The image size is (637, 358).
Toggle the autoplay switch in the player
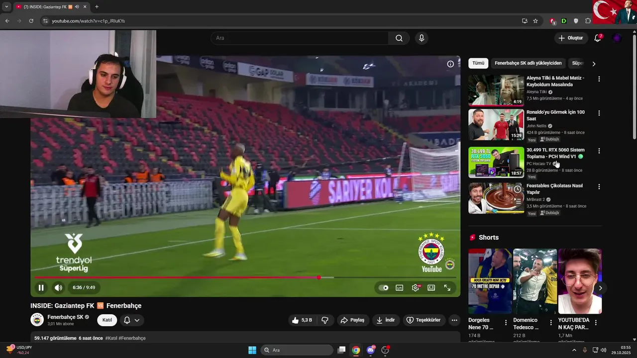pyautogui.click(x=384, y=287)
